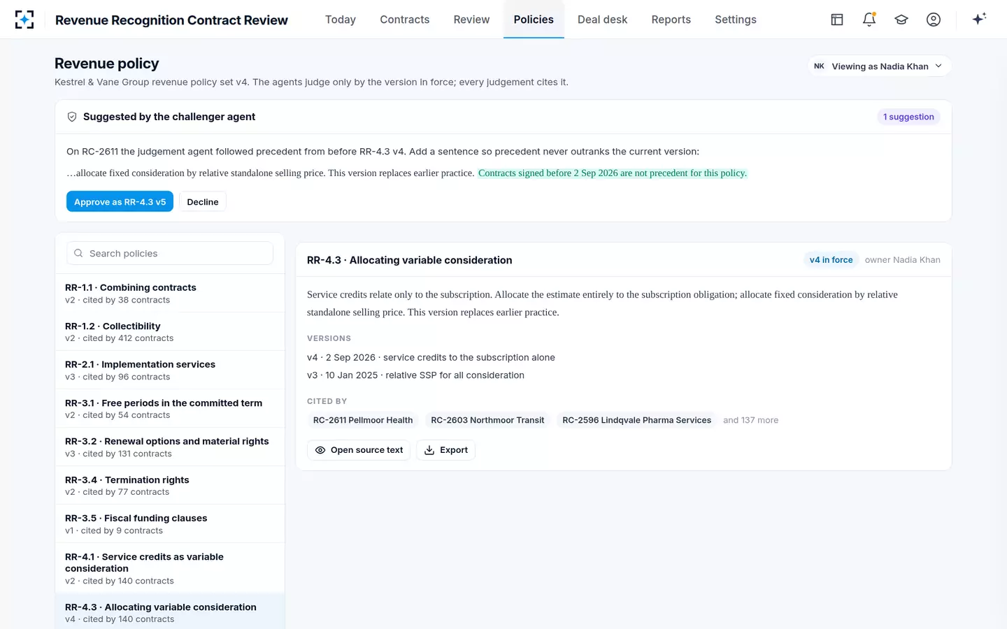Show the 'and 137 more' cited contracts

pos(750,420)
